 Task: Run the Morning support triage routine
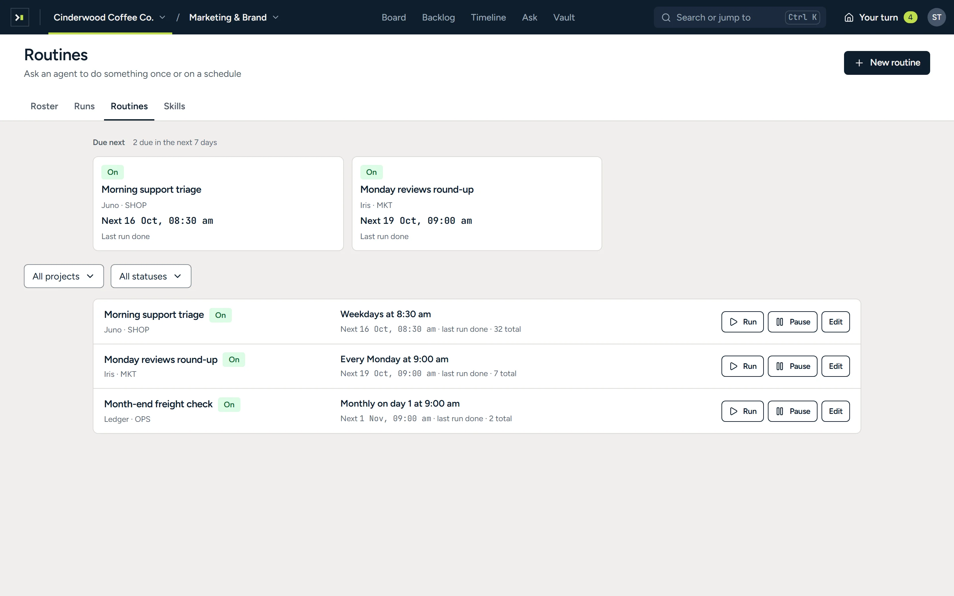pyautogui.click(x=742, y=322)
